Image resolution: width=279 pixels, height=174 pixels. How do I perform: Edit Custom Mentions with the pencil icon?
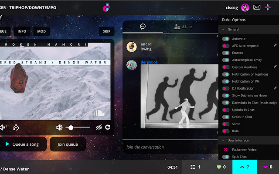pos(275,67)
